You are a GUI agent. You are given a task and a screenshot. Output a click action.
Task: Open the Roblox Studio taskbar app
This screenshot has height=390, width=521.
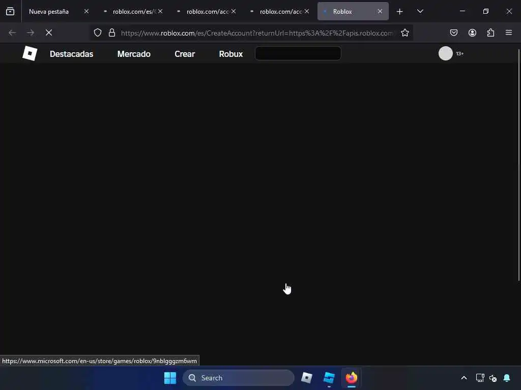pyautogui.click(x=329, y=378)
